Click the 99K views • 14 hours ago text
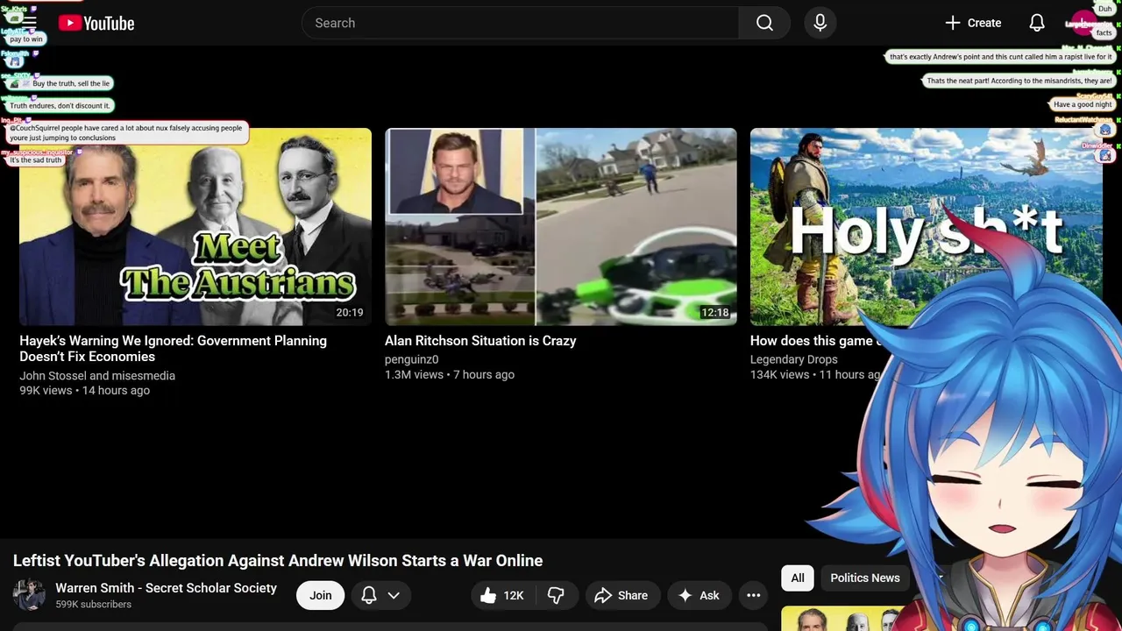This screenshot has height=631, width=1122. click(85, 391)
